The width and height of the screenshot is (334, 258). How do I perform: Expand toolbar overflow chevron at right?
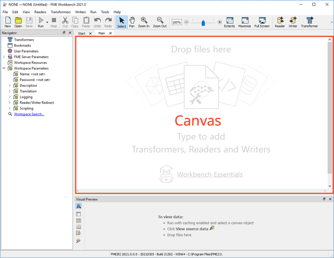[x=331, y=22]
